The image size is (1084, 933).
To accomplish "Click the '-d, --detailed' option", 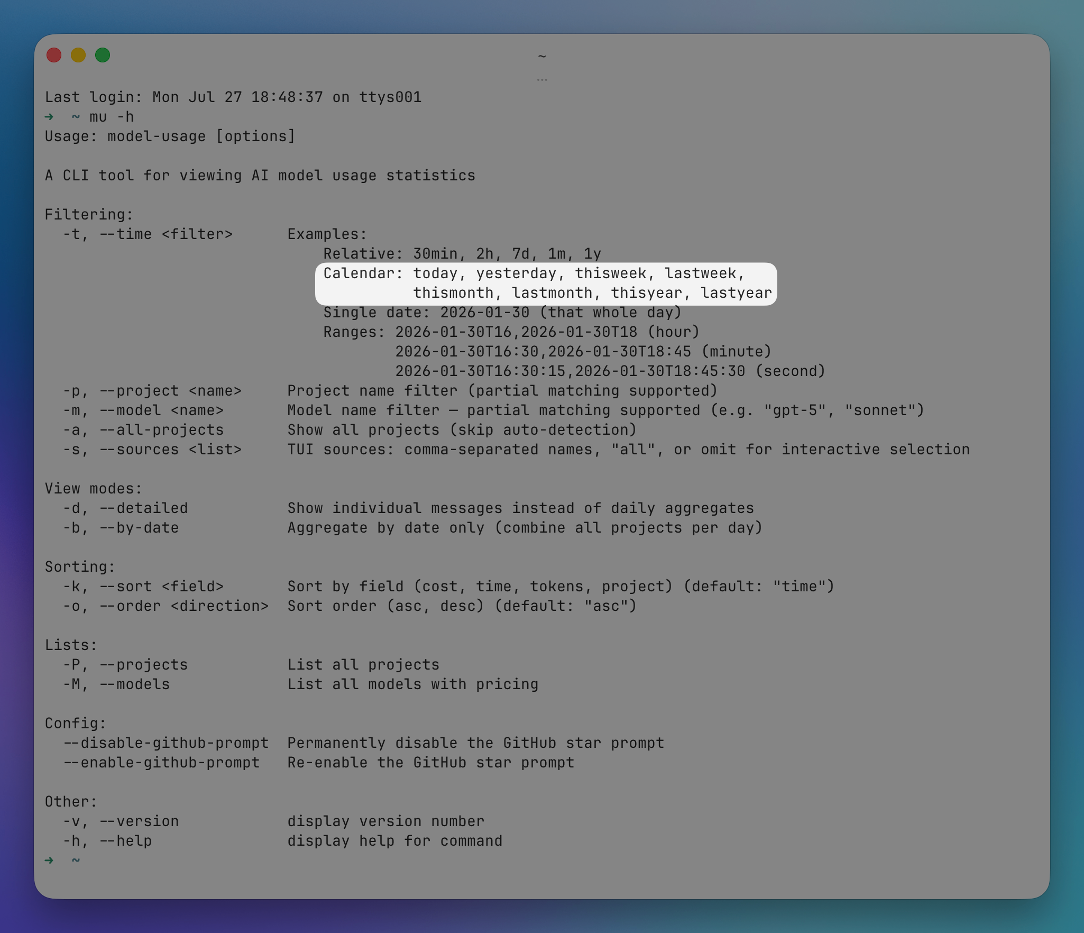I will click(x=125, y=508).
